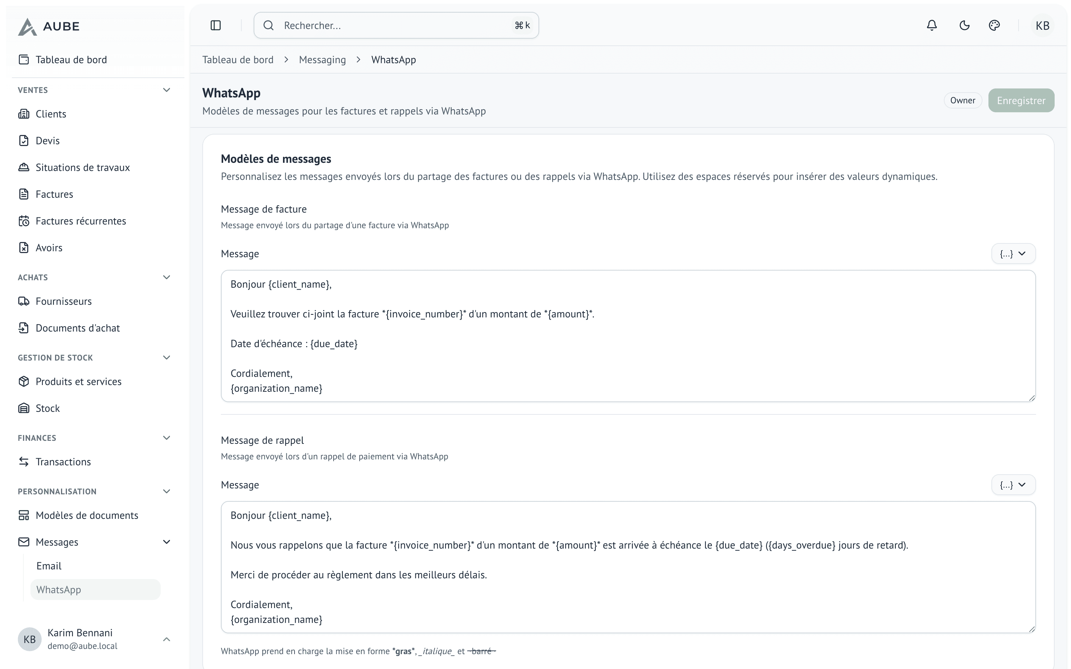This screenshot has width=1071, height=669.
Task: Collapse the PERSONNALISATION section
Action: point(166,492)
